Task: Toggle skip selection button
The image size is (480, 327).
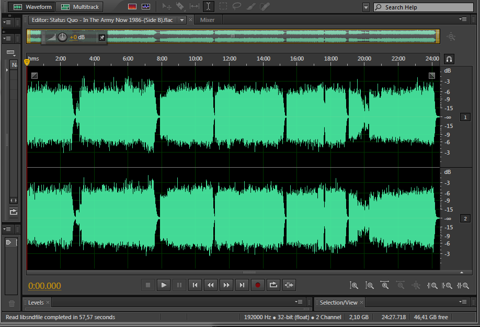Action: (289, 285)
